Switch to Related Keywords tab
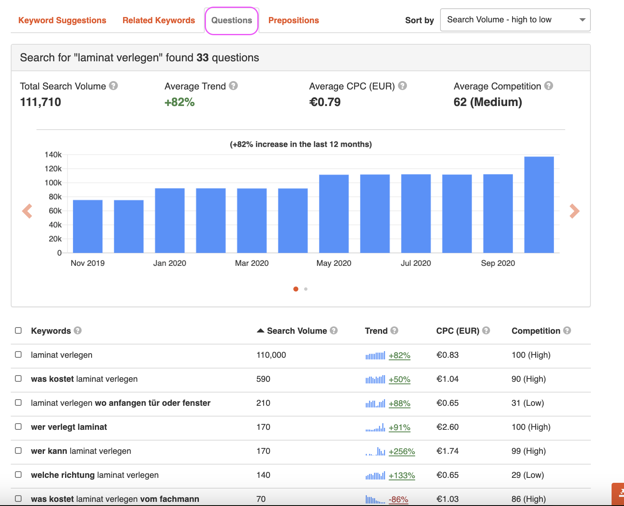 [x=159, y=20]
